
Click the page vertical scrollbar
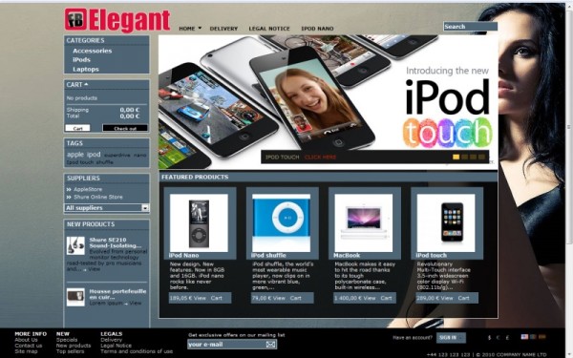click(x=569, y=128)
